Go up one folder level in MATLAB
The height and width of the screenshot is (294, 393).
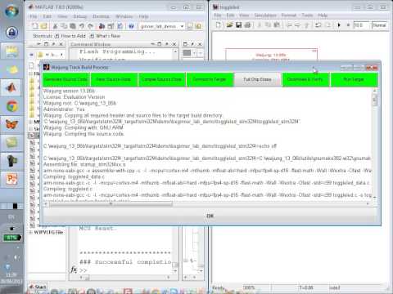click(x=199, y=26)
